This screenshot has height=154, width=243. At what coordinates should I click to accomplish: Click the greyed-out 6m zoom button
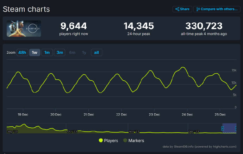(72, 53)
